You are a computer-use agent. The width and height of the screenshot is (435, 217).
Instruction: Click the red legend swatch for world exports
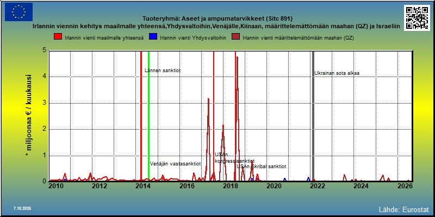[x=58, y=37]
